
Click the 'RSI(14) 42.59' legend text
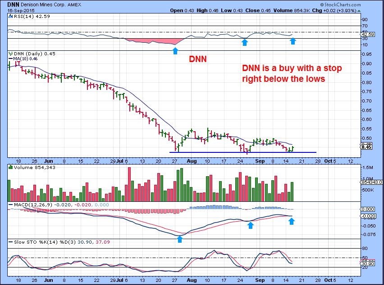[x=32, y=16]
